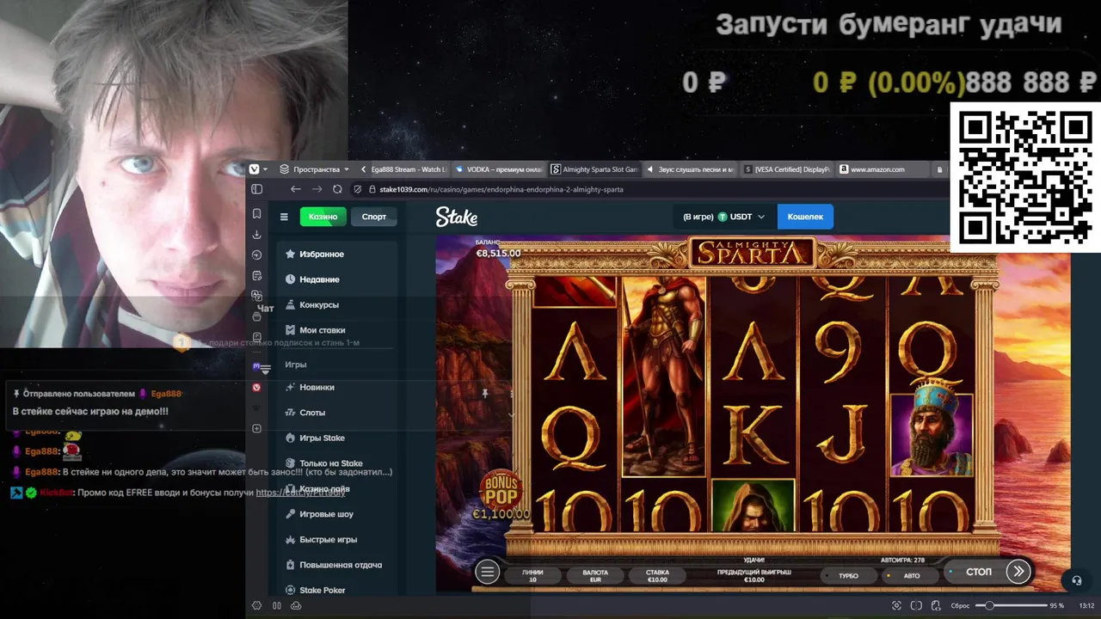Open the Vivaldi red web panel icon
This screenshot has height=619, width=1101.
pyautogui.click(x=256, y=388)
